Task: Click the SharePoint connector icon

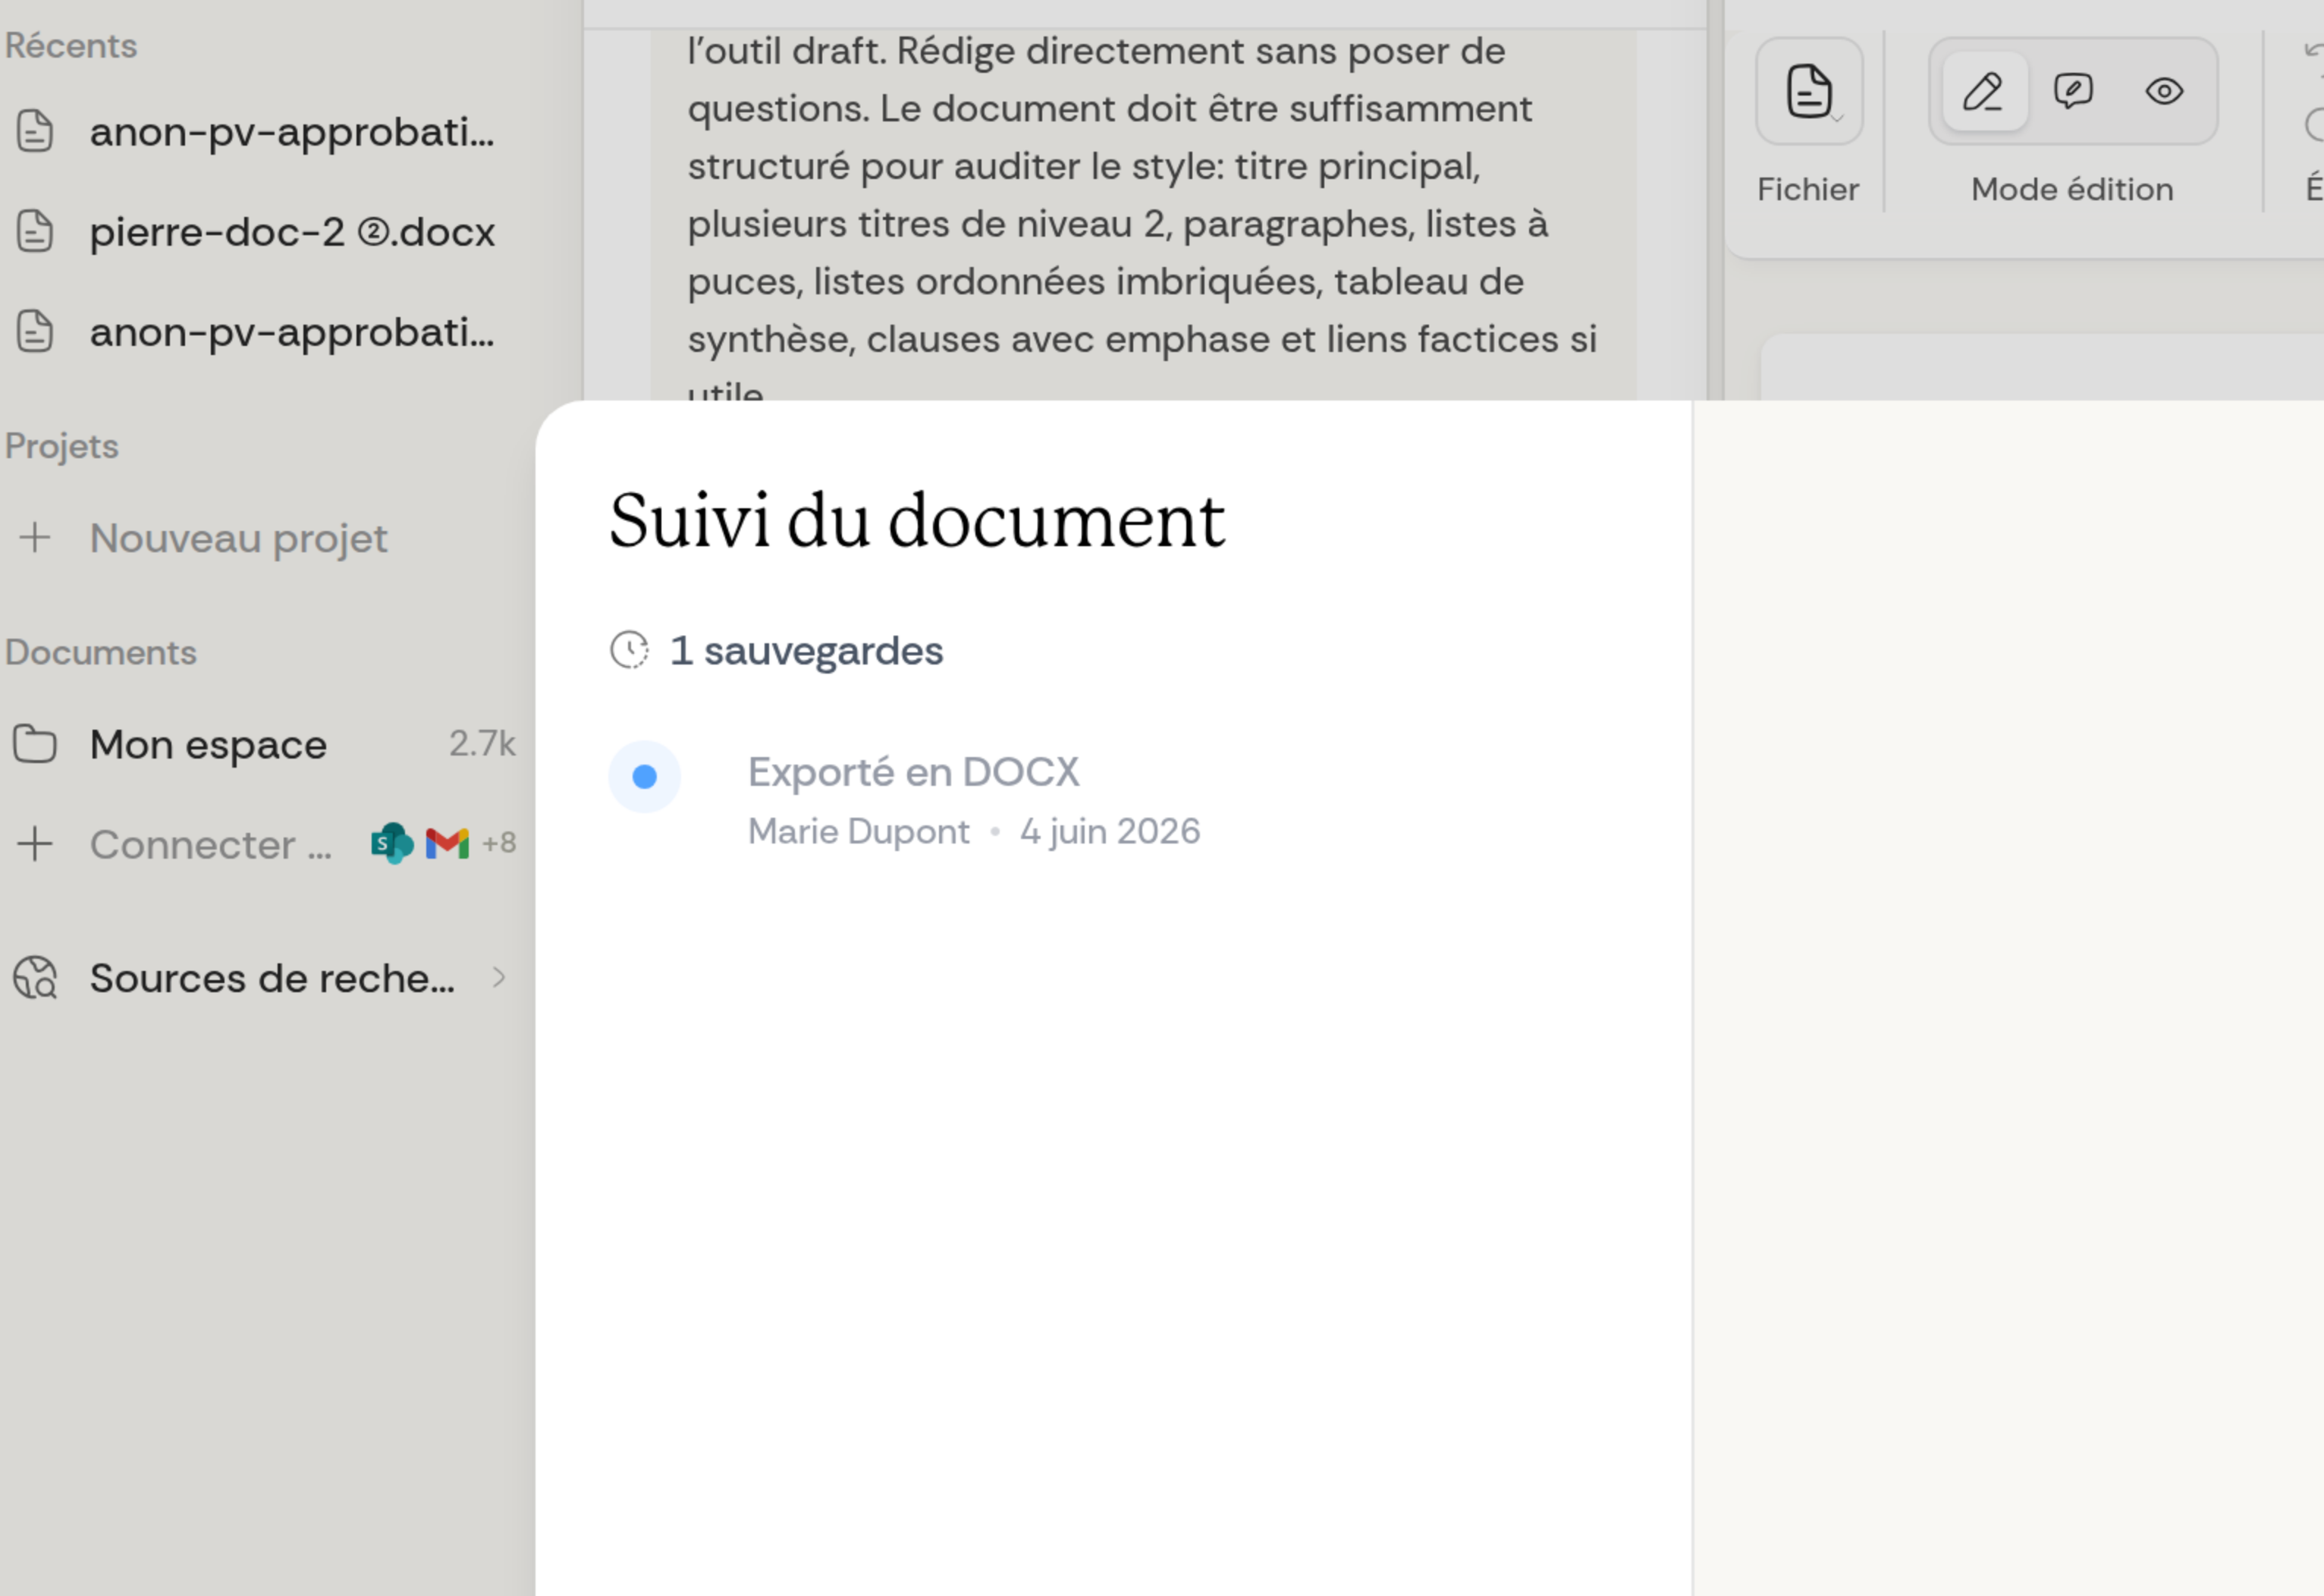Action: coord(392,844)
